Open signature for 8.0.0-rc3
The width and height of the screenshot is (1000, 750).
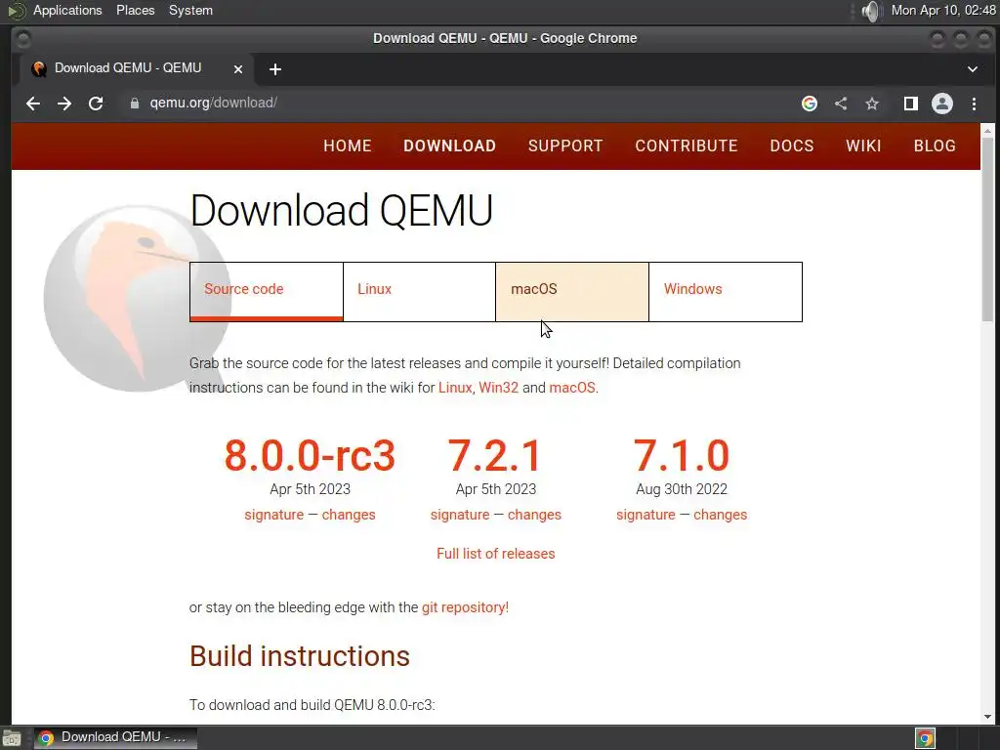click(273, 515)
